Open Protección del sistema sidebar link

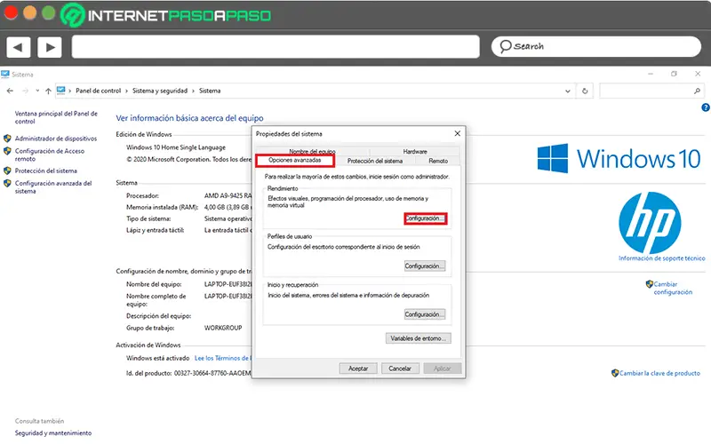[46, 170]
